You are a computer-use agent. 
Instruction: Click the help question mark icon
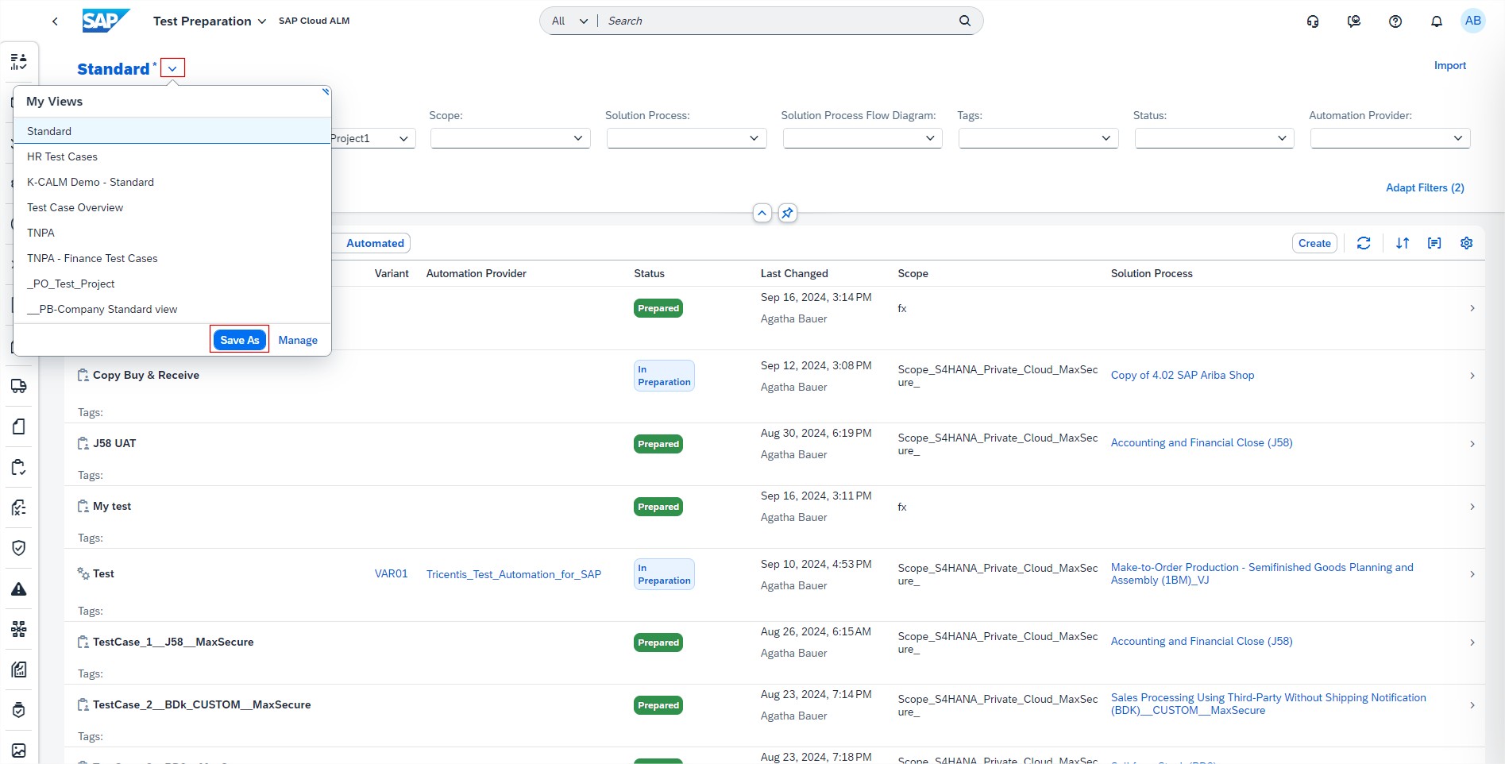[1395, 21]
